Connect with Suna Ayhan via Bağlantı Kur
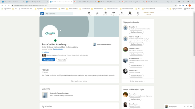 click(x=135, y=99)
